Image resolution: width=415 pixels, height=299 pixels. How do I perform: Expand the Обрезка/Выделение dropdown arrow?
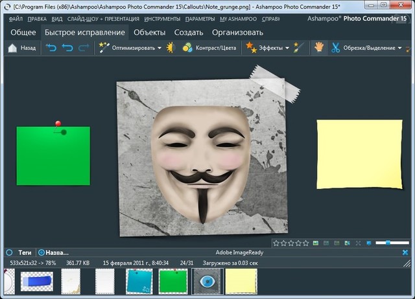point(399,48)
